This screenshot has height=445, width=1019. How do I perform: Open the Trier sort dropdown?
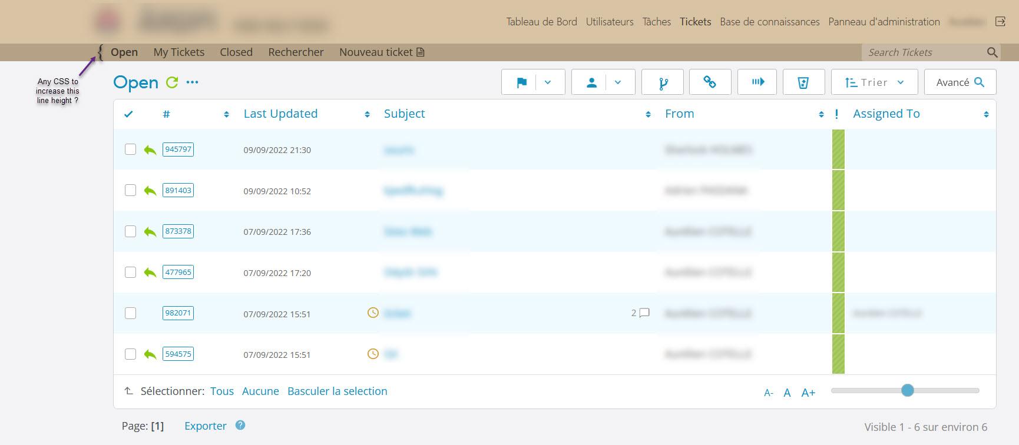(x=874, y=82)
